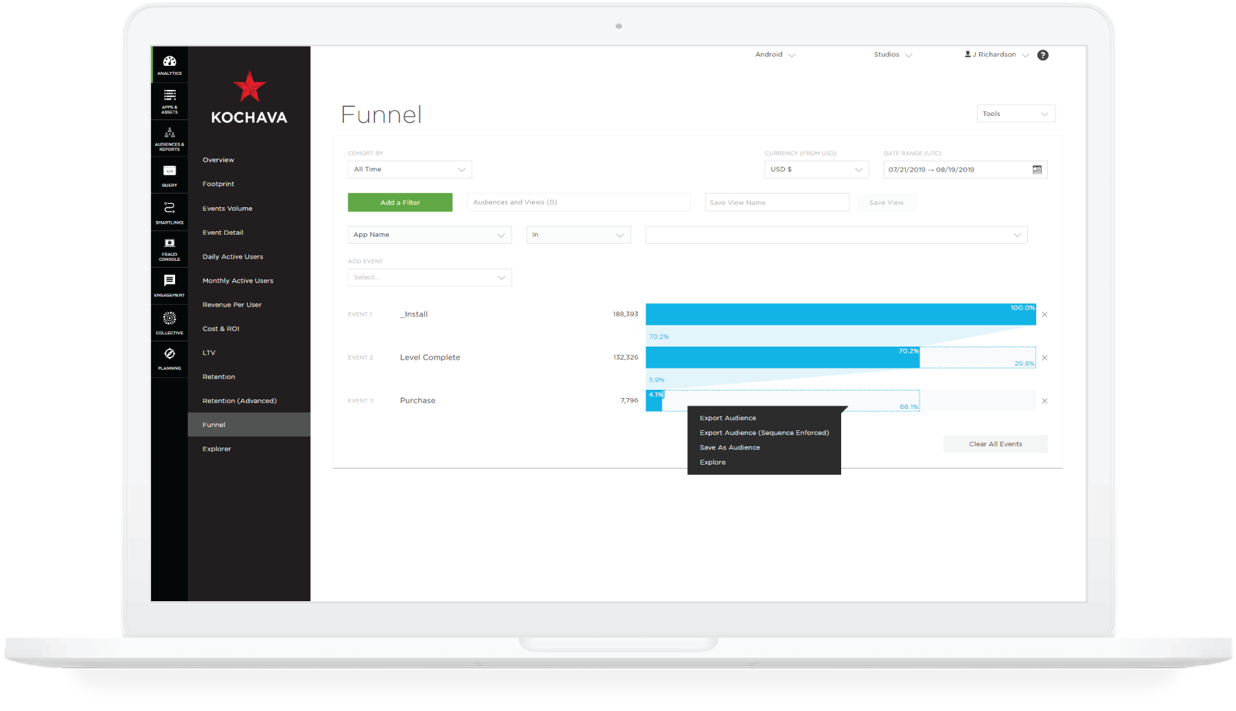Click the Purchase 4.1% funnel bar
The width and height of the screenshot is (1236, 711).
654,401
